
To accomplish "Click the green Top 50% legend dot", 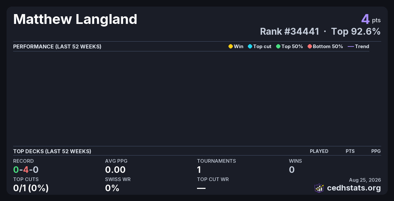I will 278,46.
